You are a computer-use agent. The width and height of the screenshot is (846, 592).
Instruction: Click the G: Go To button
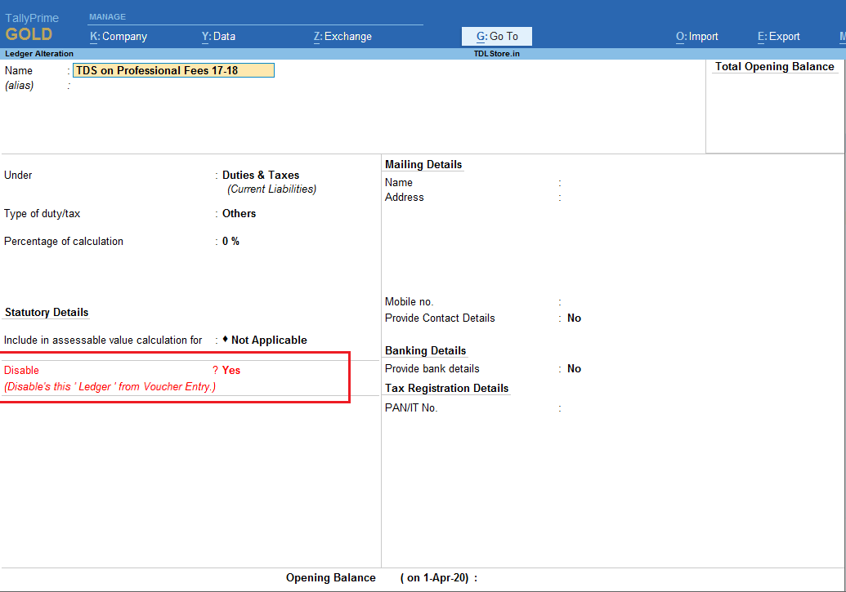(x=497, y=36)
